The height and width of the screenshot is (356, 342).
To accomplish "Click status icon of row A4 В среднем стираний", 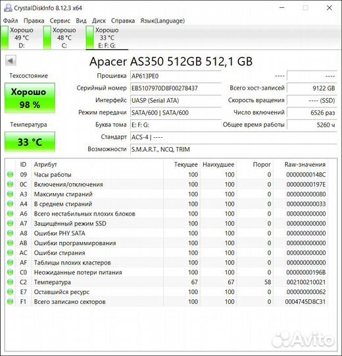I will 10,204.
